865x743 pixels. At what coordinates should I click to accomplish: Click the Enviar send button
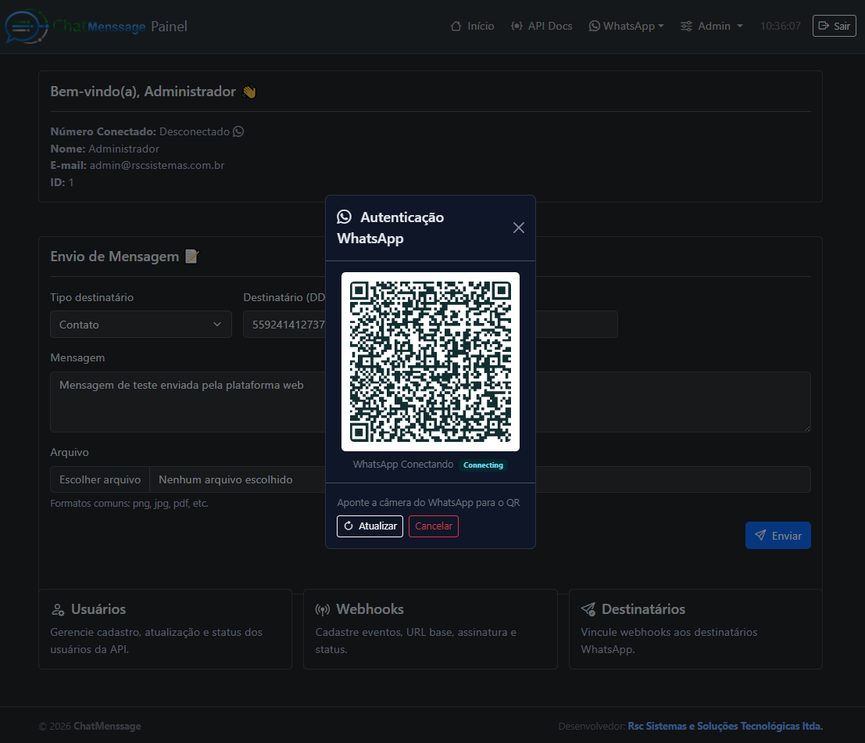point(777,536)
